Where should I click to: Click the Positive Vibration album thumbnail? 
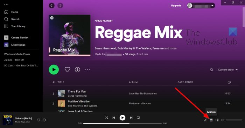(x=61, y=103)
